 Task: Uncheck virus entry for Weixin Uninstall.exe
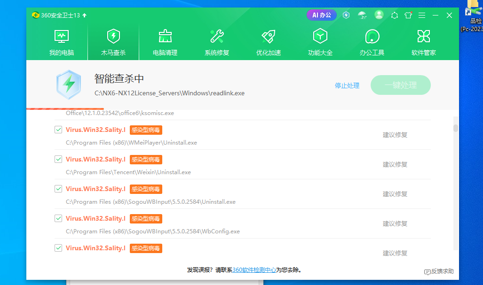(58, 159)
